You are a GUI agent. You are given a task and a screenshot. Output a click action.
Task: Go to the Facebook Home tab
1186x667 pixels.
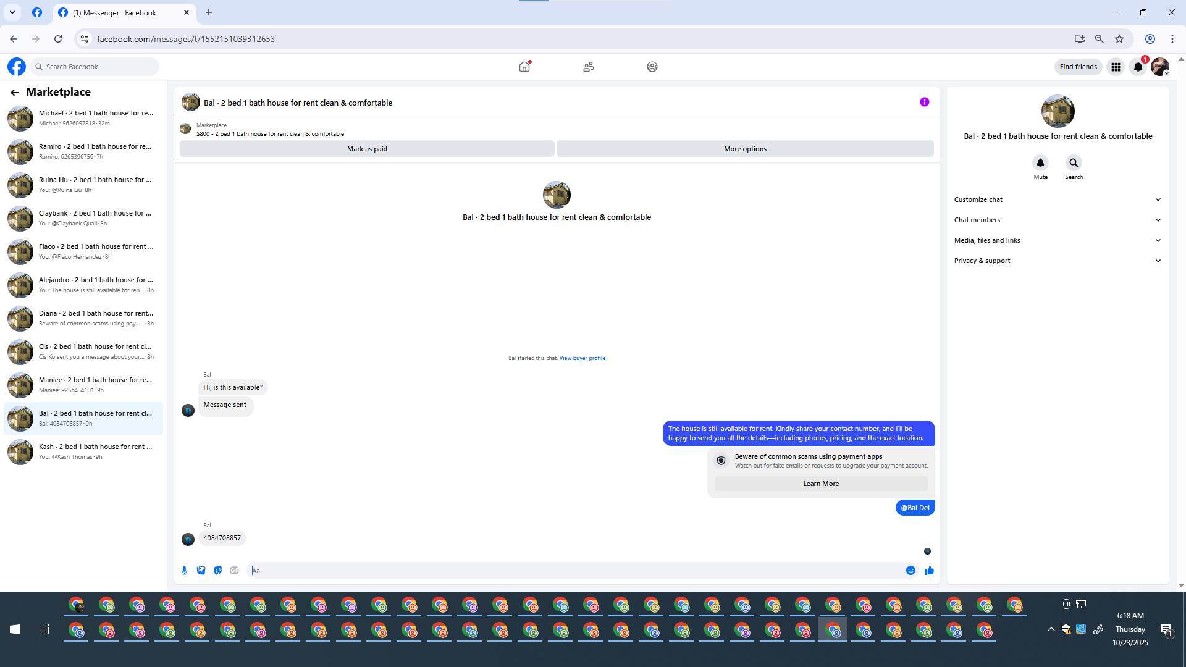[x=524, y=67]
